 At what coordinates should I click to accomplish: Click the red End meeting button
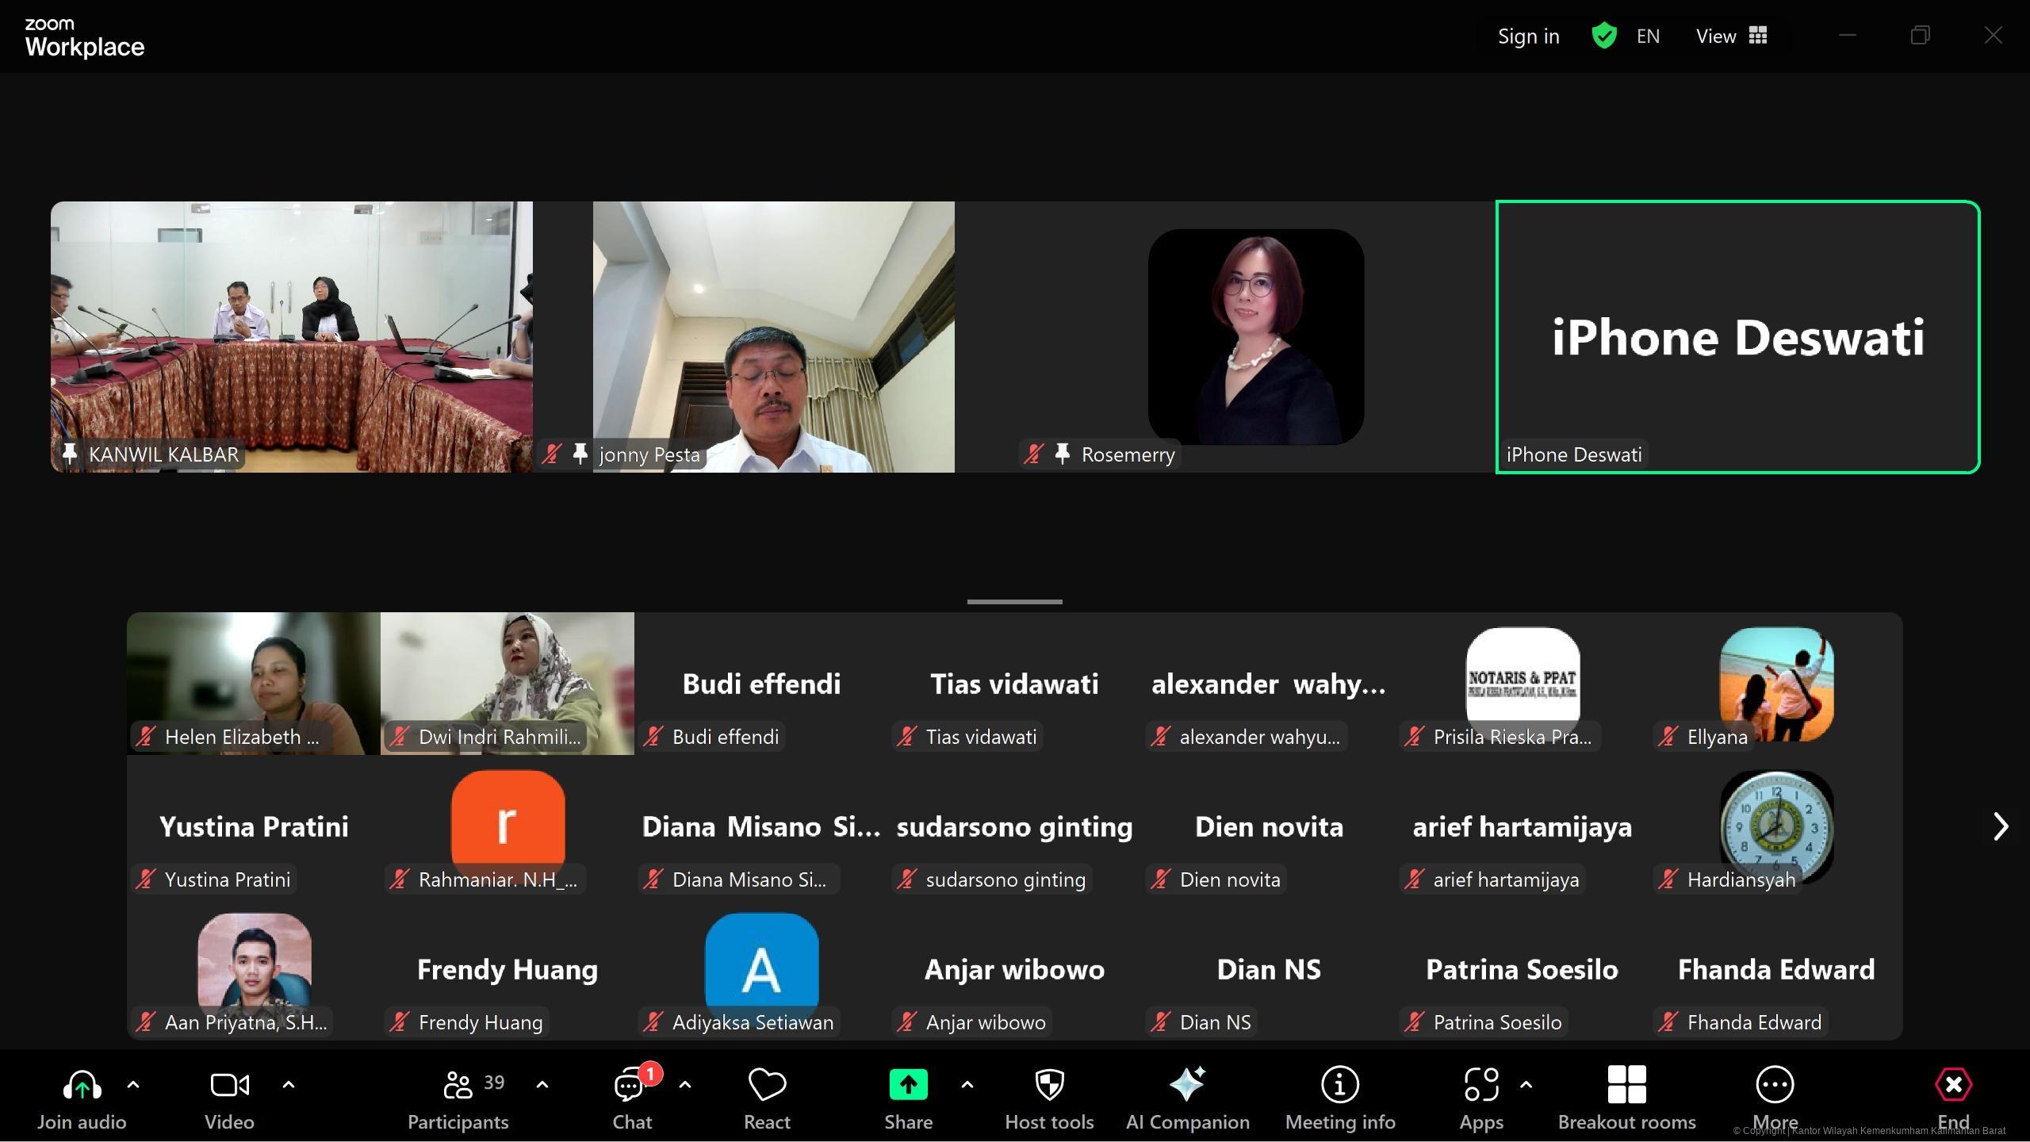click(1953, 1084)
